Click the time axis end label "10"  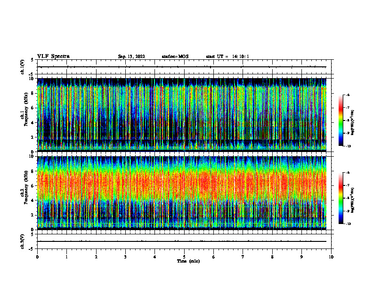click(331, 257)
